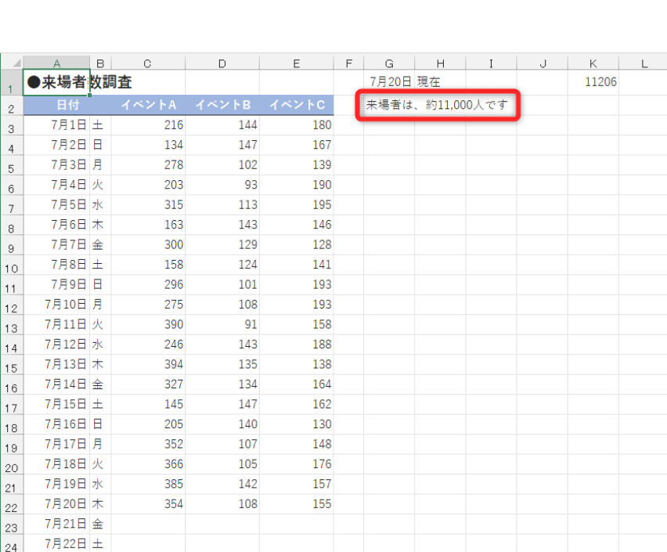Click cell '来場者は、約11,000人です'
The height and width of the screenshot is (552, 667).
(x=438, y=105)
